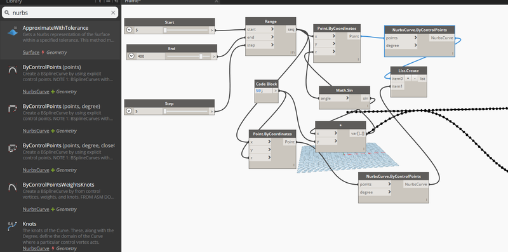
Task: Select ApproximateWithTolerance surface icon
Action: point(12,31)
